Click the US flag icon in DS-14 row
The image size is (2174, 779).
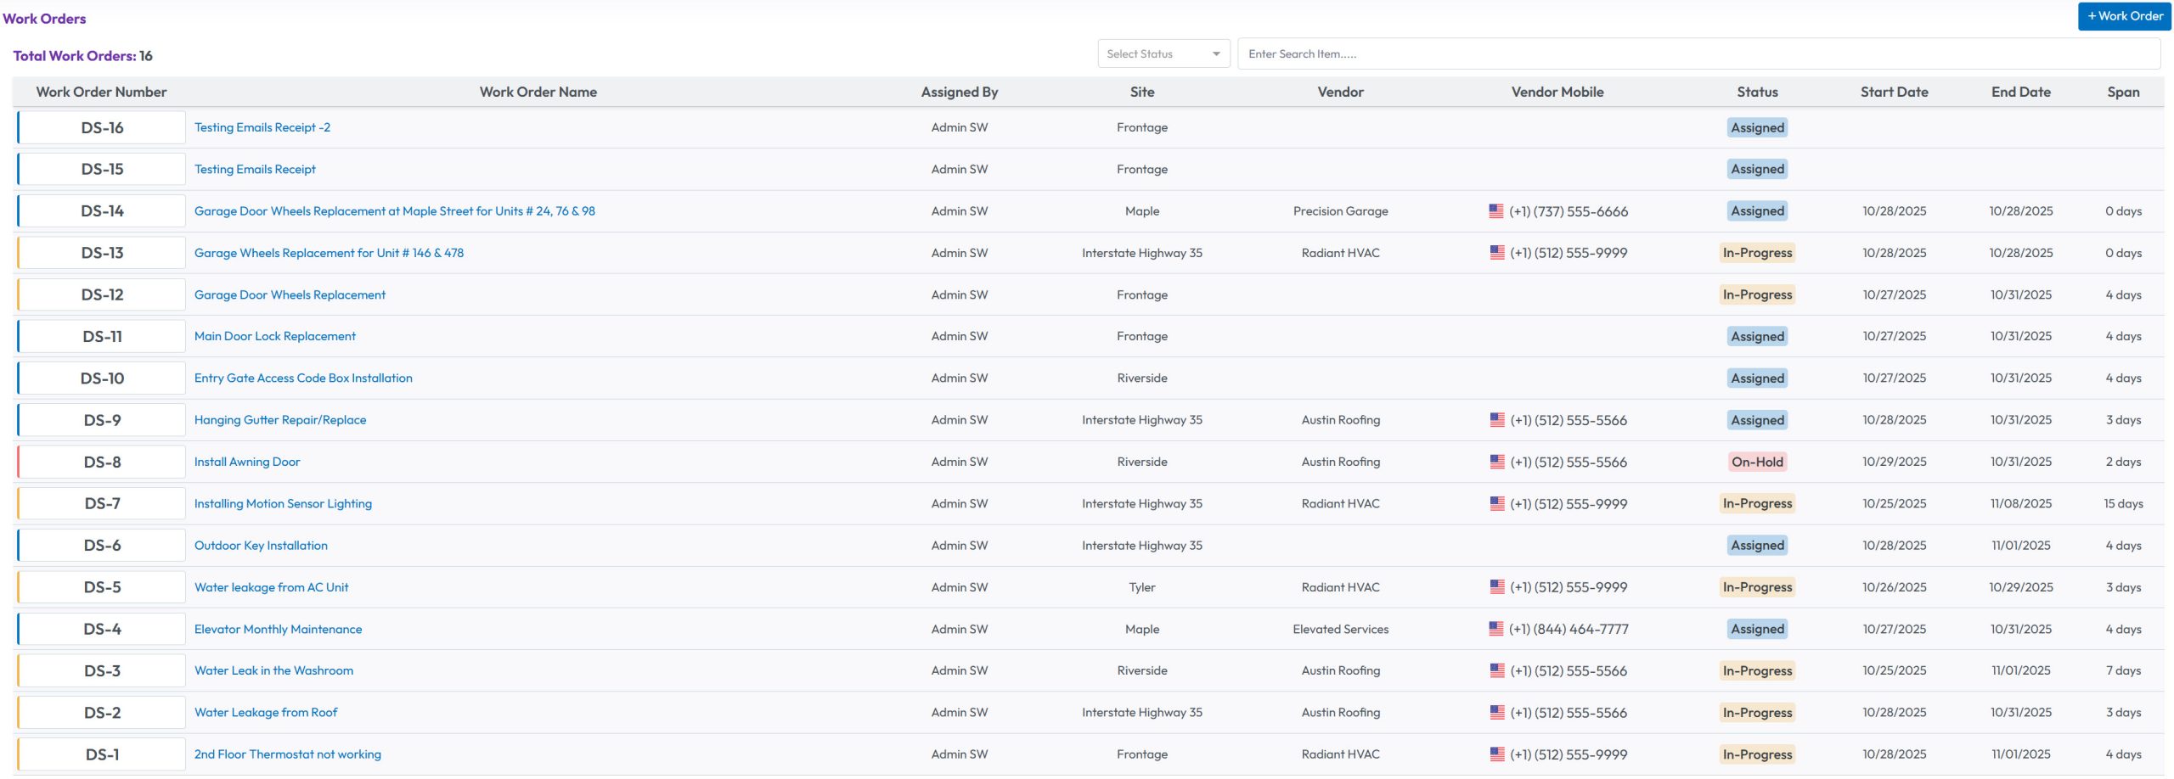tap(1495, 211)
